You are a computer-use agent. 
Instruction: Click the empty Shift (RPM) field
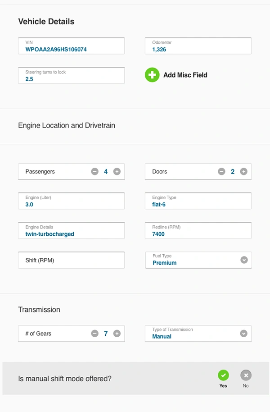pos(71,260)
